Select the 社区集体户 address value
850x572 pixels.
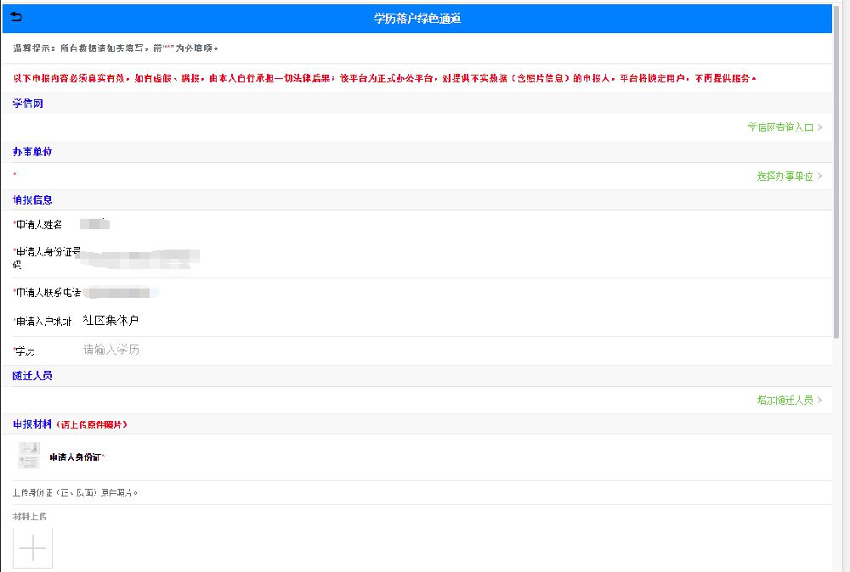click(x=110, y=320)
